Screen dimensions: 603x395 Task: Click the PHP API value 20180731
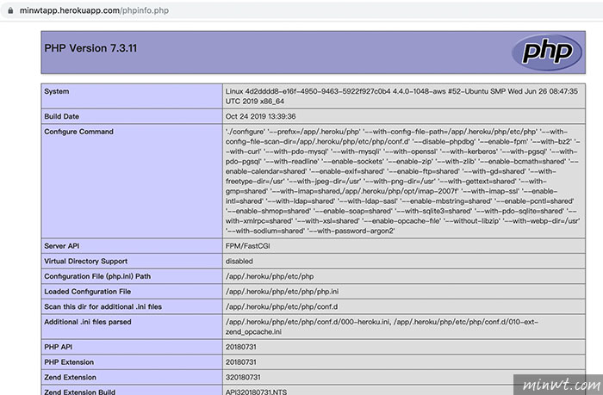(240, 347)
